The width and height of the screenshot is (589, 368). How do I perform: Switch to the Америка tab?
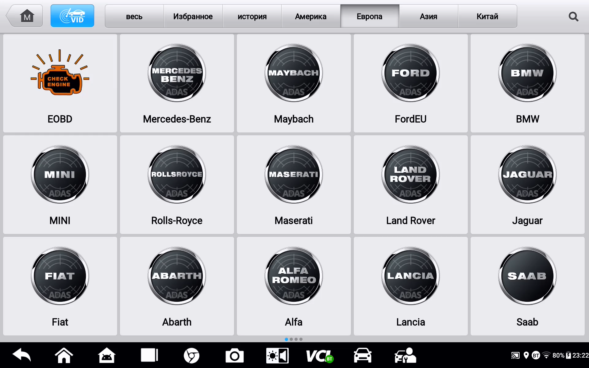point(311,16)
